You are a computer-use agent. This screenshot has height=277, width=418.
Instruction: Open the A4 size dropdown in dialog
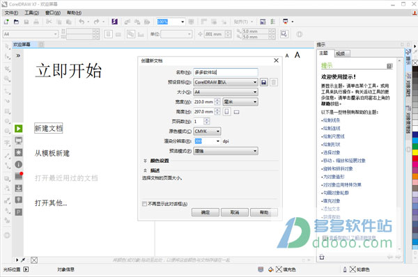(x=226, y=92)
